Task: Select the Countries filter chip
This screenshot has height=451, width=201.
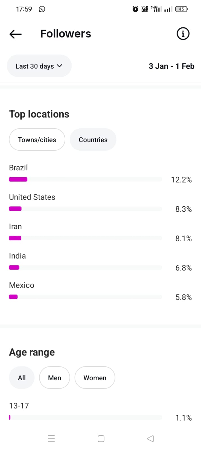Action: tap(93, 140)
